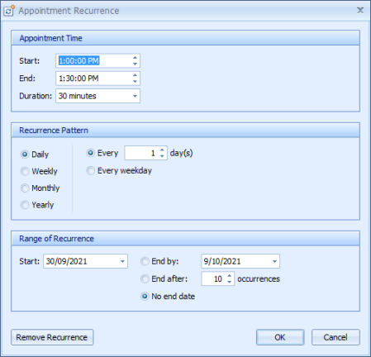
Task: Select the Weekly recurrence pattern
Action: coord(39,171)
